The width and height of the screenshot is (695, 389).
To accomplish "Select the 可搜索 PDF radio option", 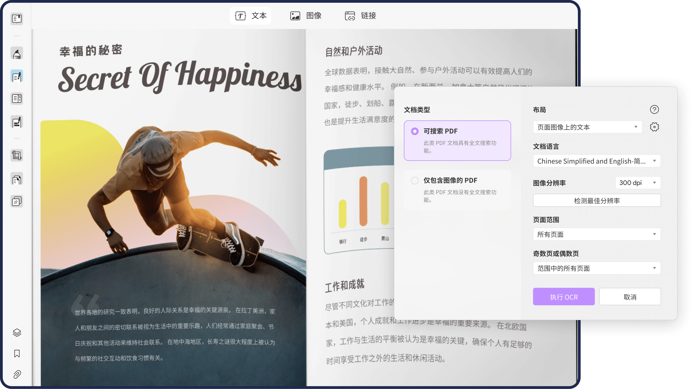I will point(415,131).
